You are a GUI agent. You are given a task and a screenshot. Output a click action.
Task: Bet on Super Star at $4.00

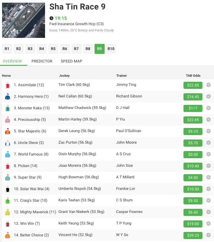click(x=193, y=178)
